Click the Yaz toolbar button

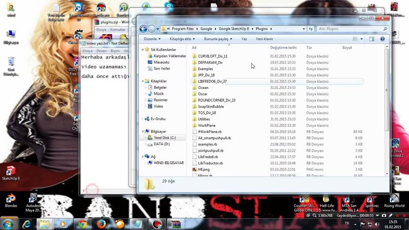pyautogui.click(x=244, y=39)
